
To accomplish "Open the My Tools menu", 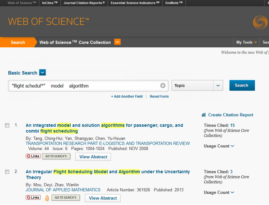I will [x=246, y=42].
